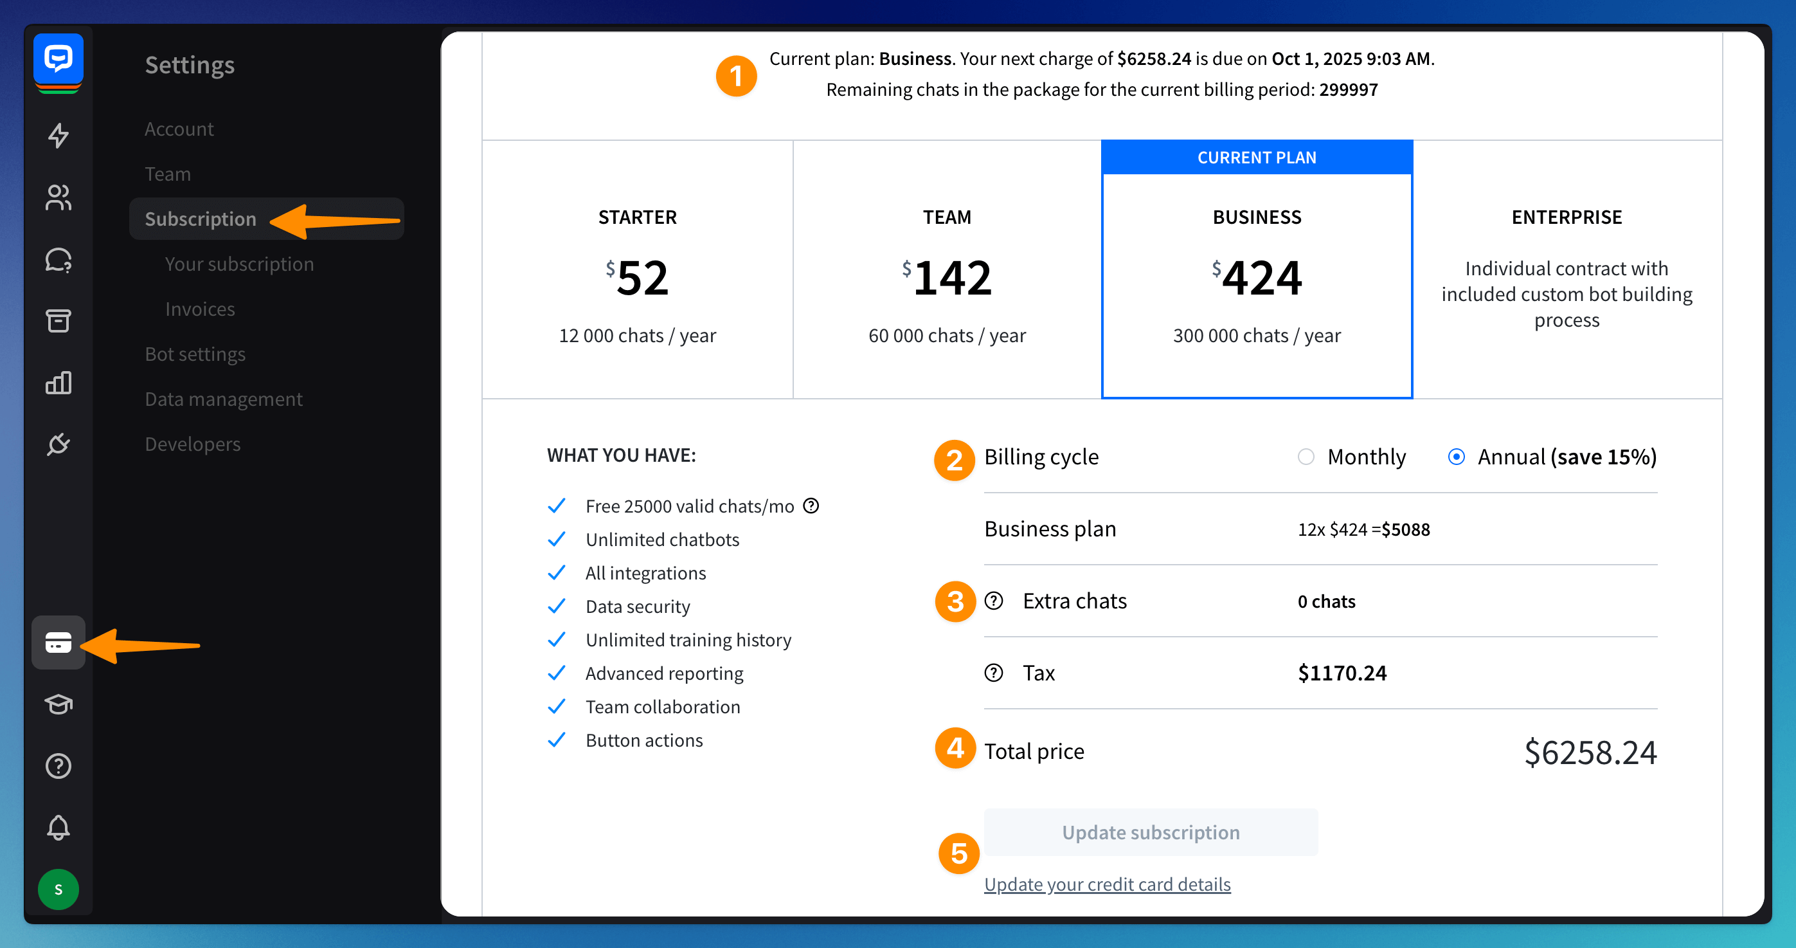Viewport: 1796px width, 948px height.
Task: Open the academy graduation cap icon
Action: [58, 704]
